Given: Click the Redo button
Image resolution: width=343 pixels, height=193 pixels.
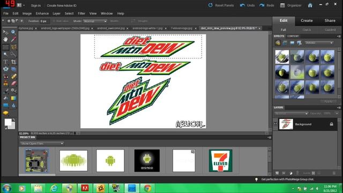Looking at the screenshot, I should 267,5.
